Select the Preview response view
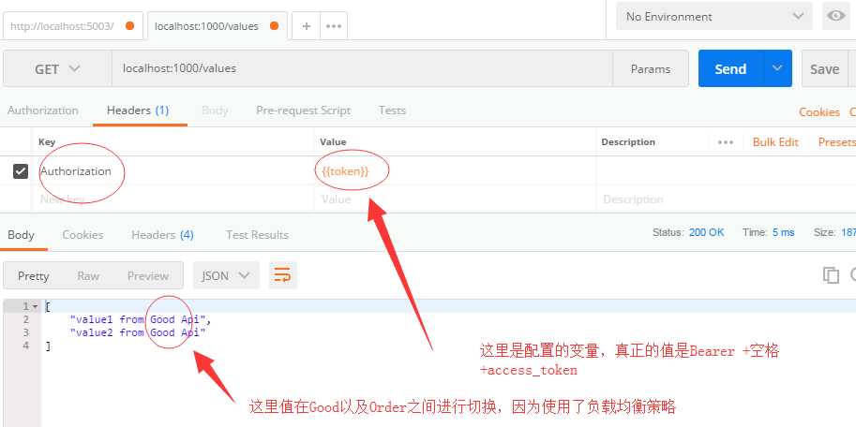This screenshot has width=856, height=427. tap(148, 276)
